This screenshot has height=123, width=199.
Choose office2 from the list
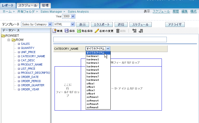[x=98, y=87]
